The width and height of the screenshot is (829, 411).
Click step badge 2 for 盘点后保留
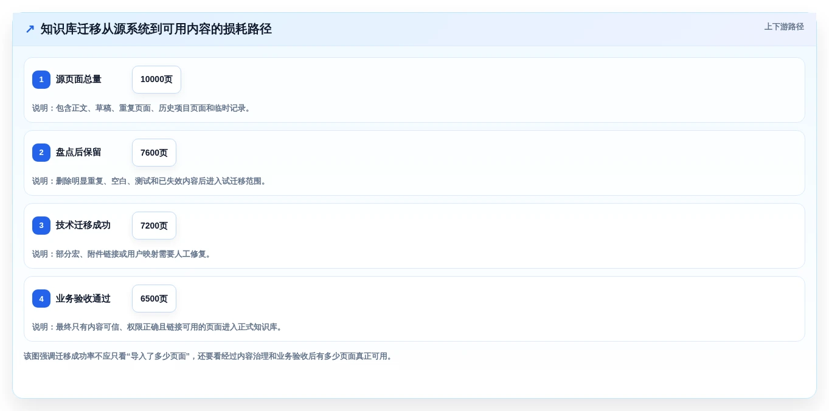[41, 153]
